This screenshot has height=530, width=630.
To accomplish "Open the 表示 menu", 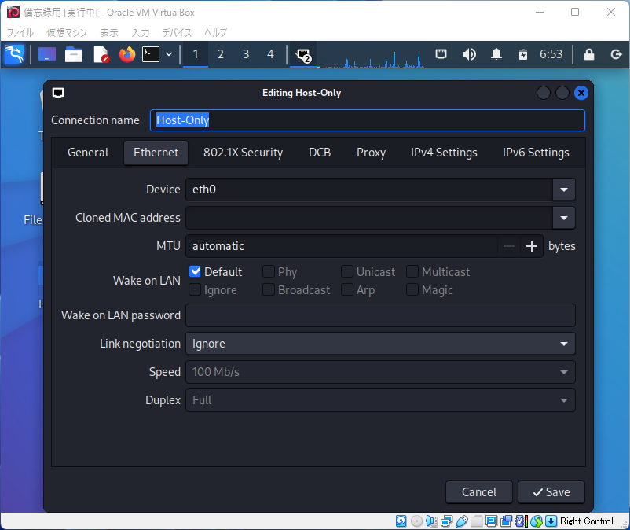I will click(x=109, y=32).
